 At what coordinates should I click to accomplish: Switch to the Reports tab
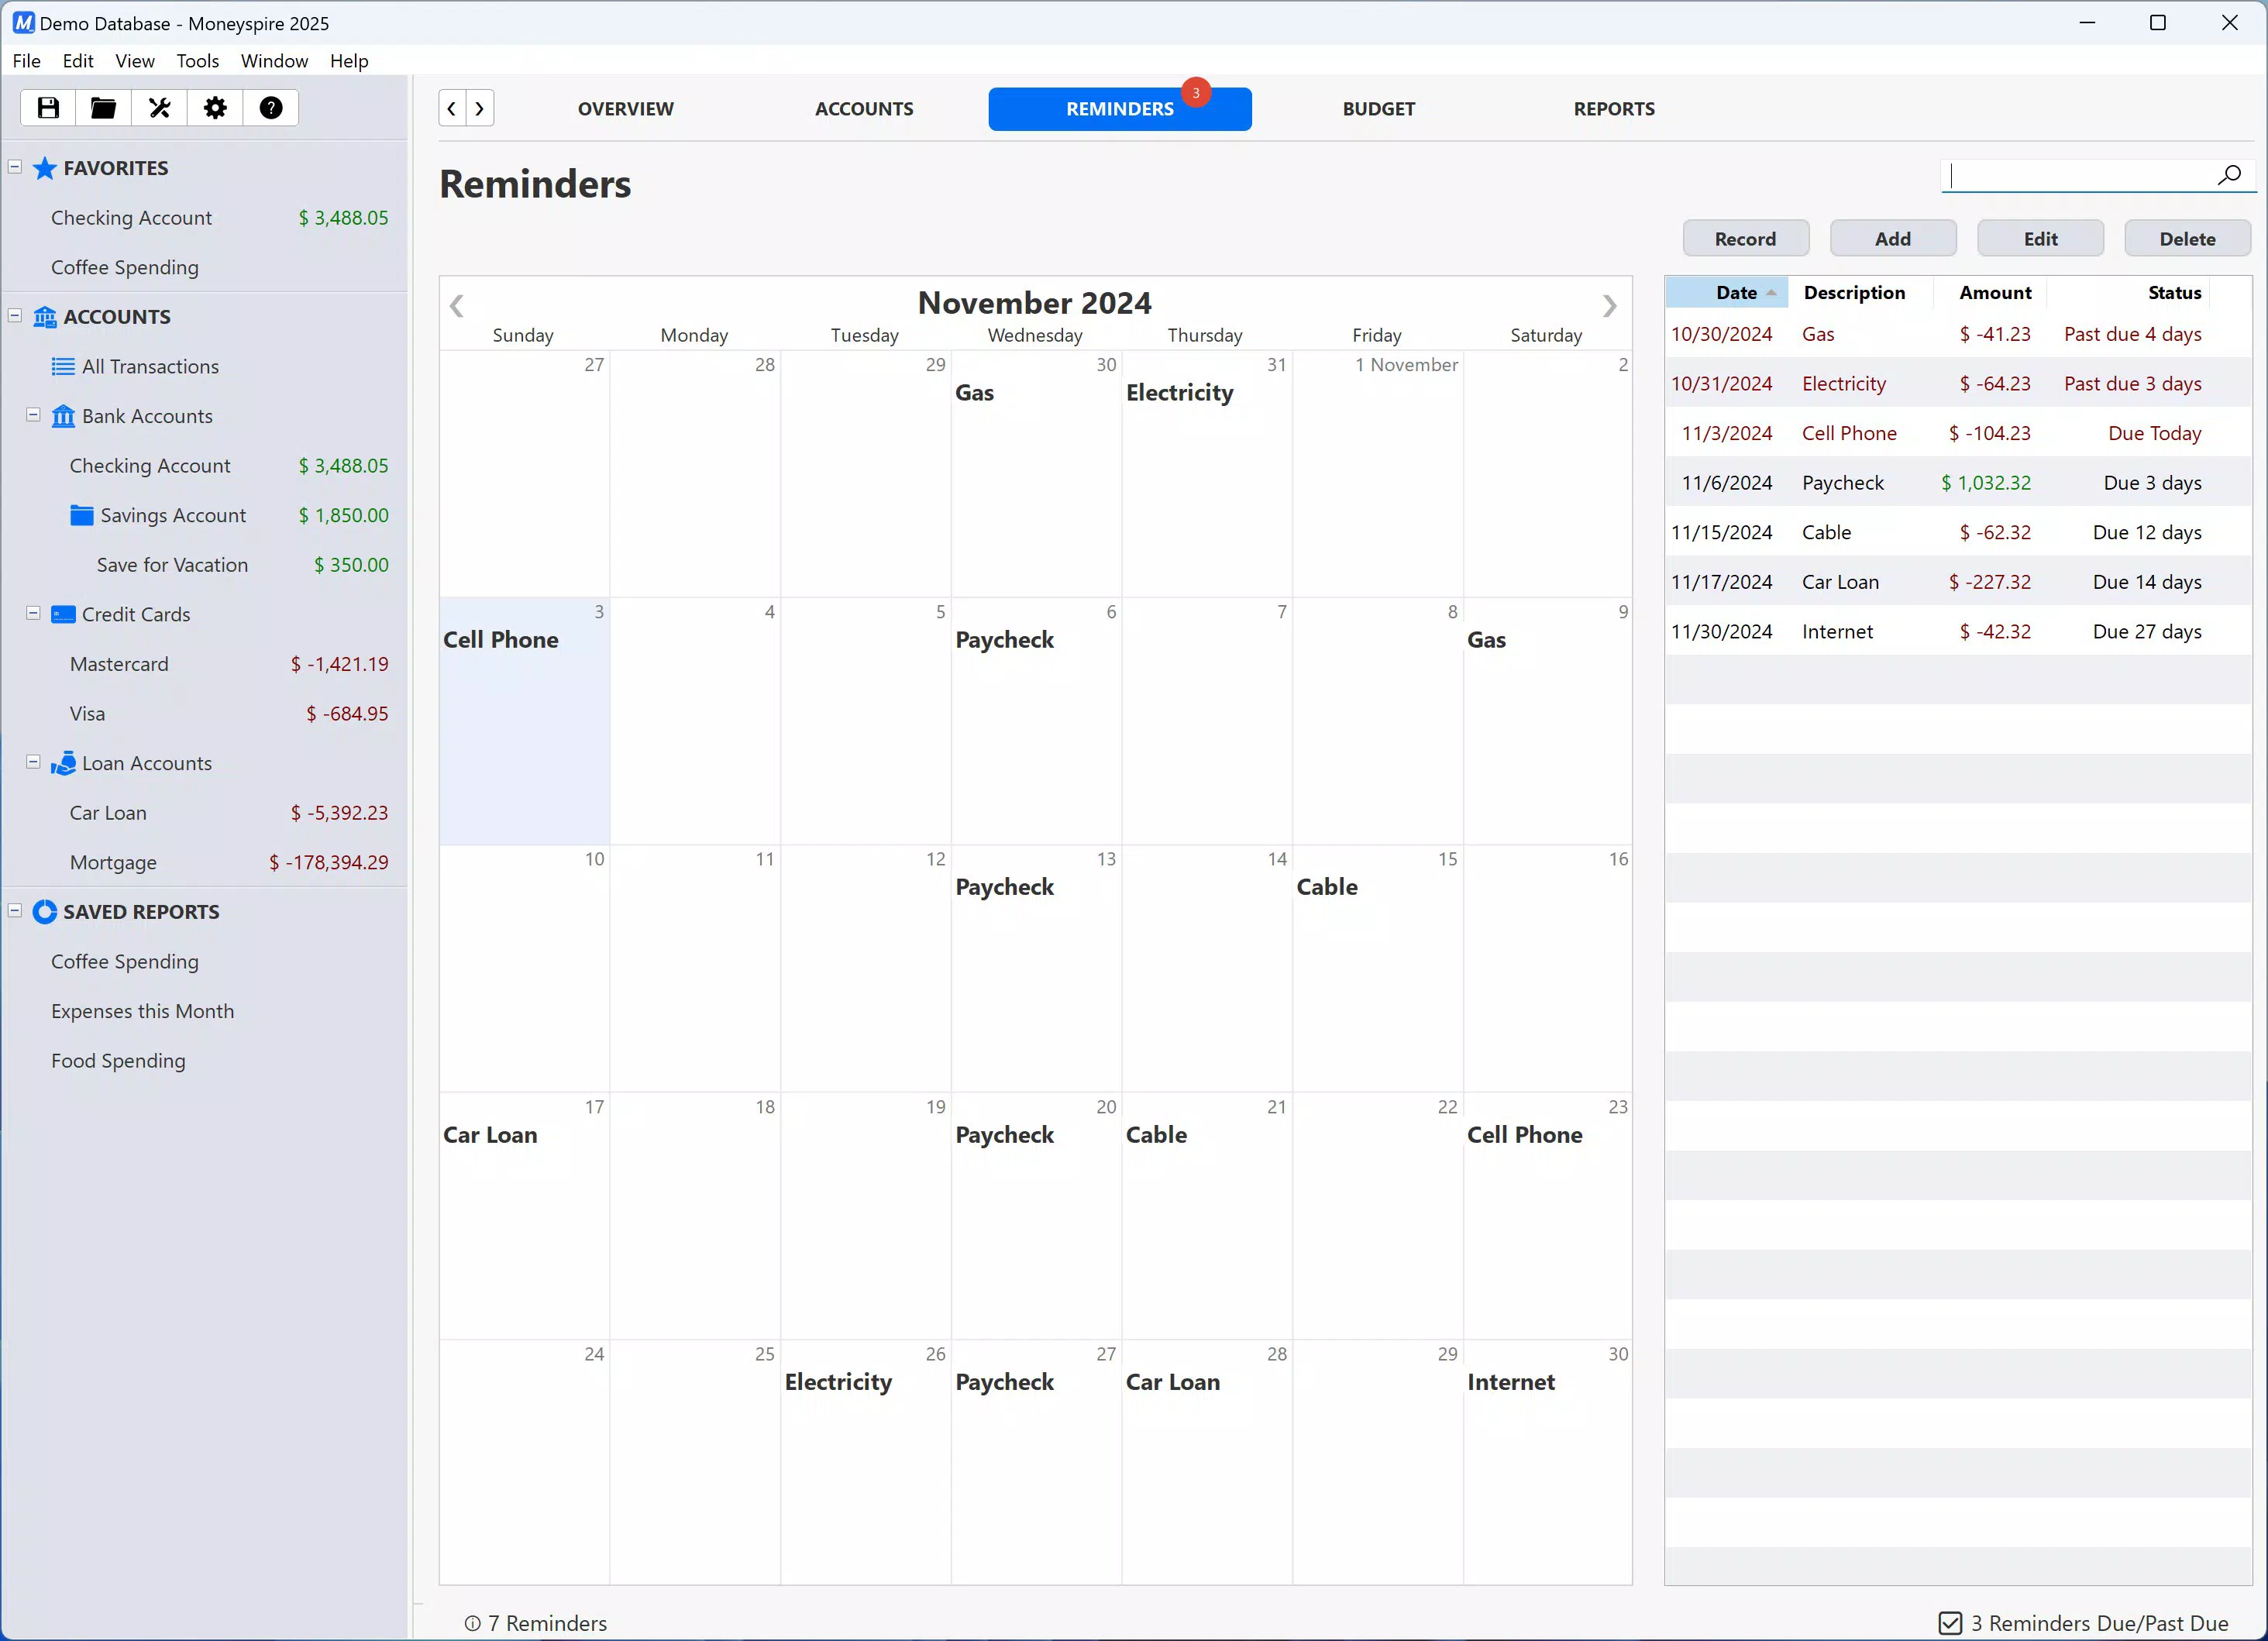point(1614,109)
